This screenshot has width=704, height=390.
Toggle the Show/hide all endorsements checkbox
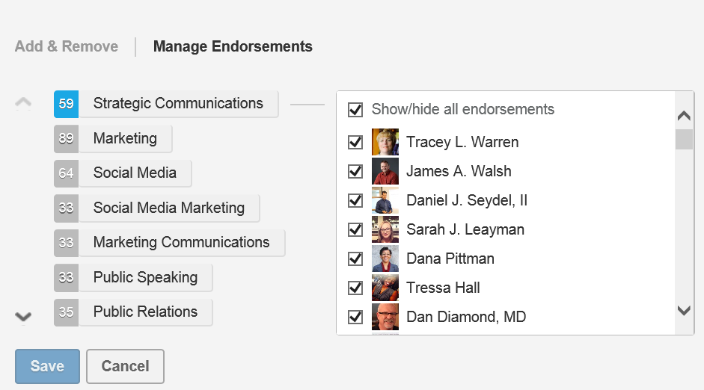355,109
